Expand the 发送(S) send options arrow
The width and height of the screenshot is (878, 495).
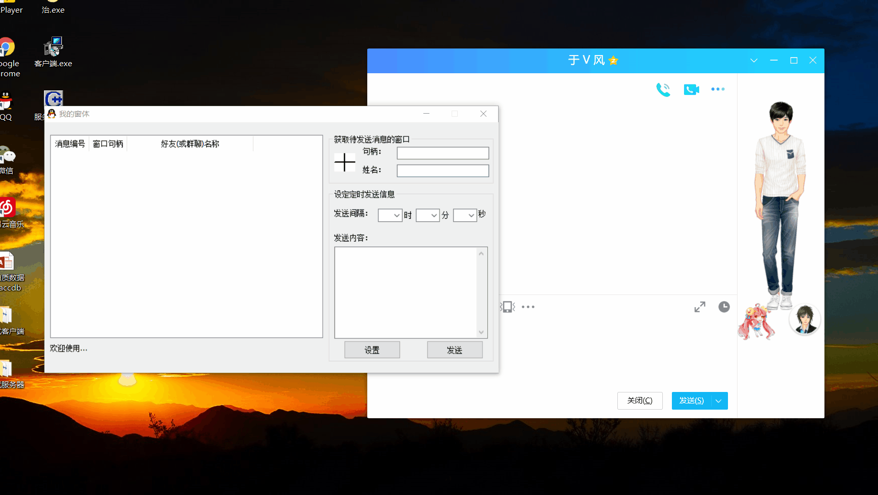[718, 401]
